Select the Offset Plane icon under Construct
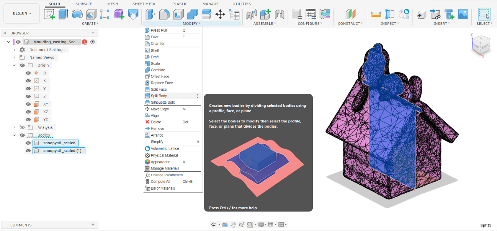 (351, 15)
